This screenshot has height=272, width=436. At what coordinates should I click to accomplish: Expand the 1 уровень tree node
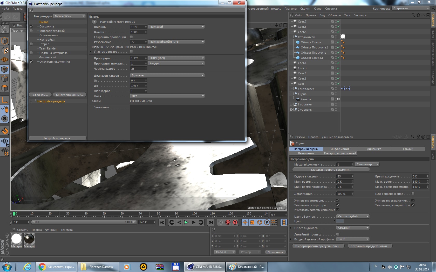[x=291, y=104]
